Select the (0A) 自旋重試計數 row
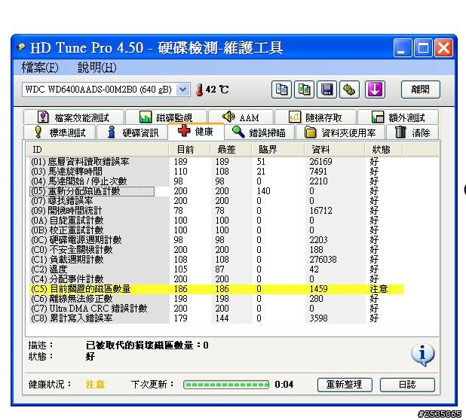 pyautogui.click(x=216, y=221)
